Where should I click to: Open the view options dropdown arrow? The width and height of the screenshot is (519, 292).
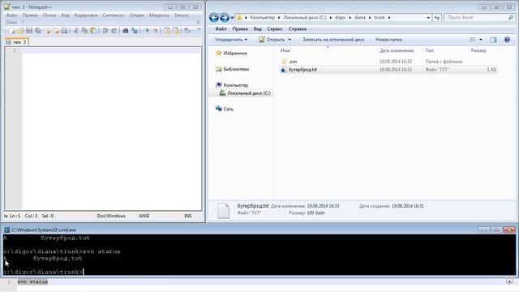[x=481, y=40]
